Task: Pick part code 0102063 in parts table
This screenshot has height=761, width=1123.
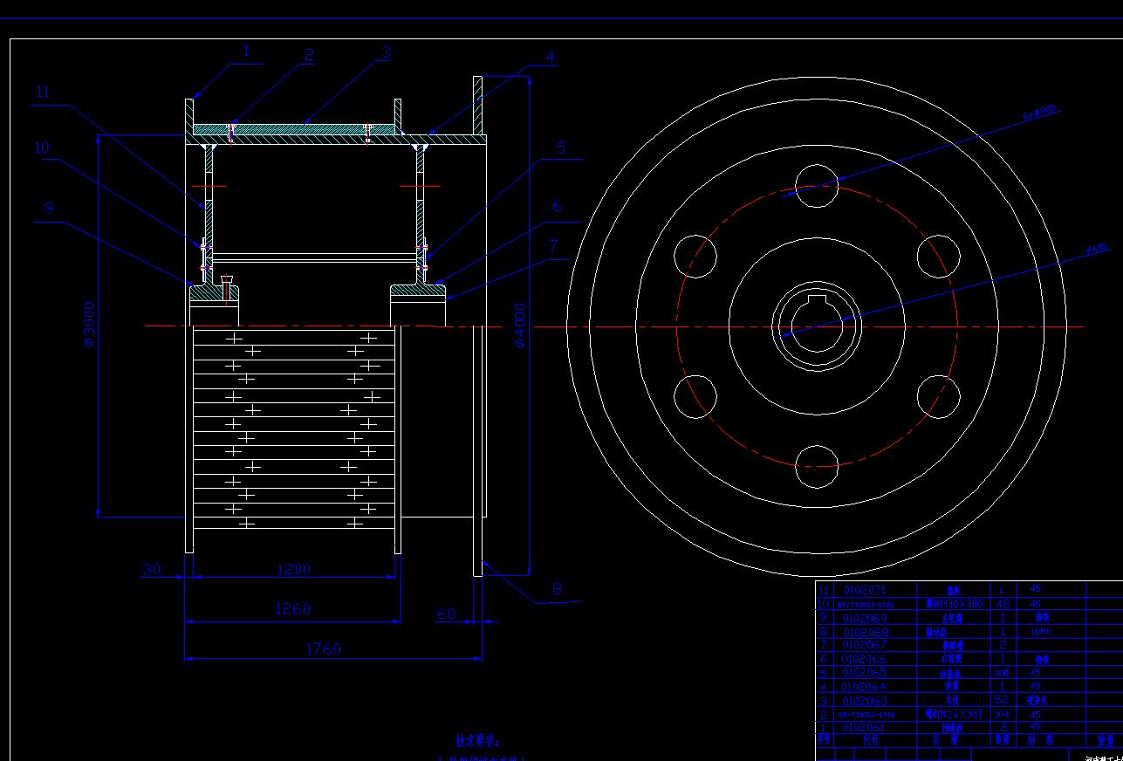Action: pyautogui.click(x=864, y=700)
